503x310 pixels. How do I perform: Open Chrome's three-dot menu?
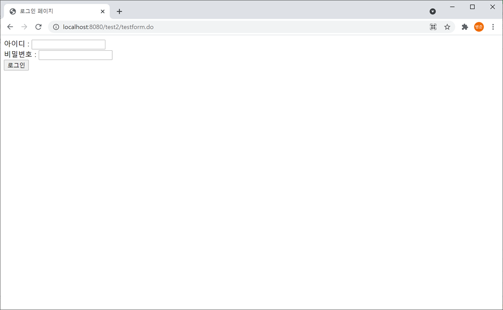coord(493,27)
